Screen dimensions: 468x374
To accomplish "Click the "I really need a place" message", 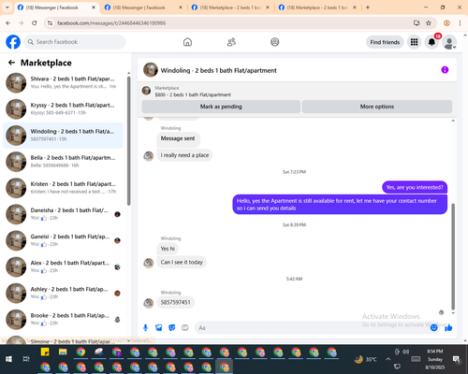I will coord(184,155).
